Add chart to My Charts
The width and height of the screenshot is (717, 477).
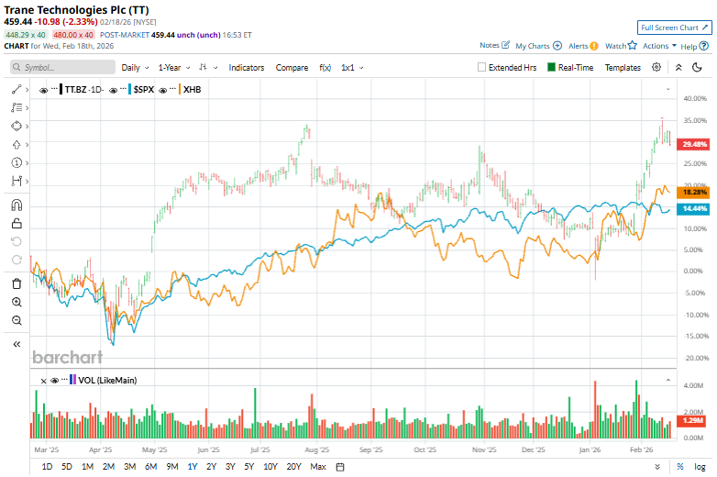[557, 46]
